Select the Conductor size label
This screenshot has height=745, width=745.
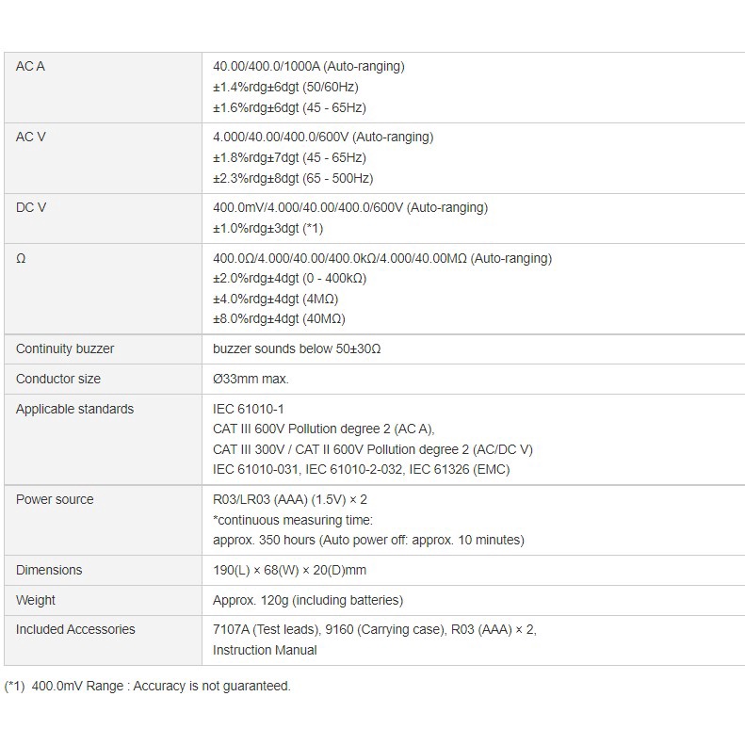tap(58, 379)
